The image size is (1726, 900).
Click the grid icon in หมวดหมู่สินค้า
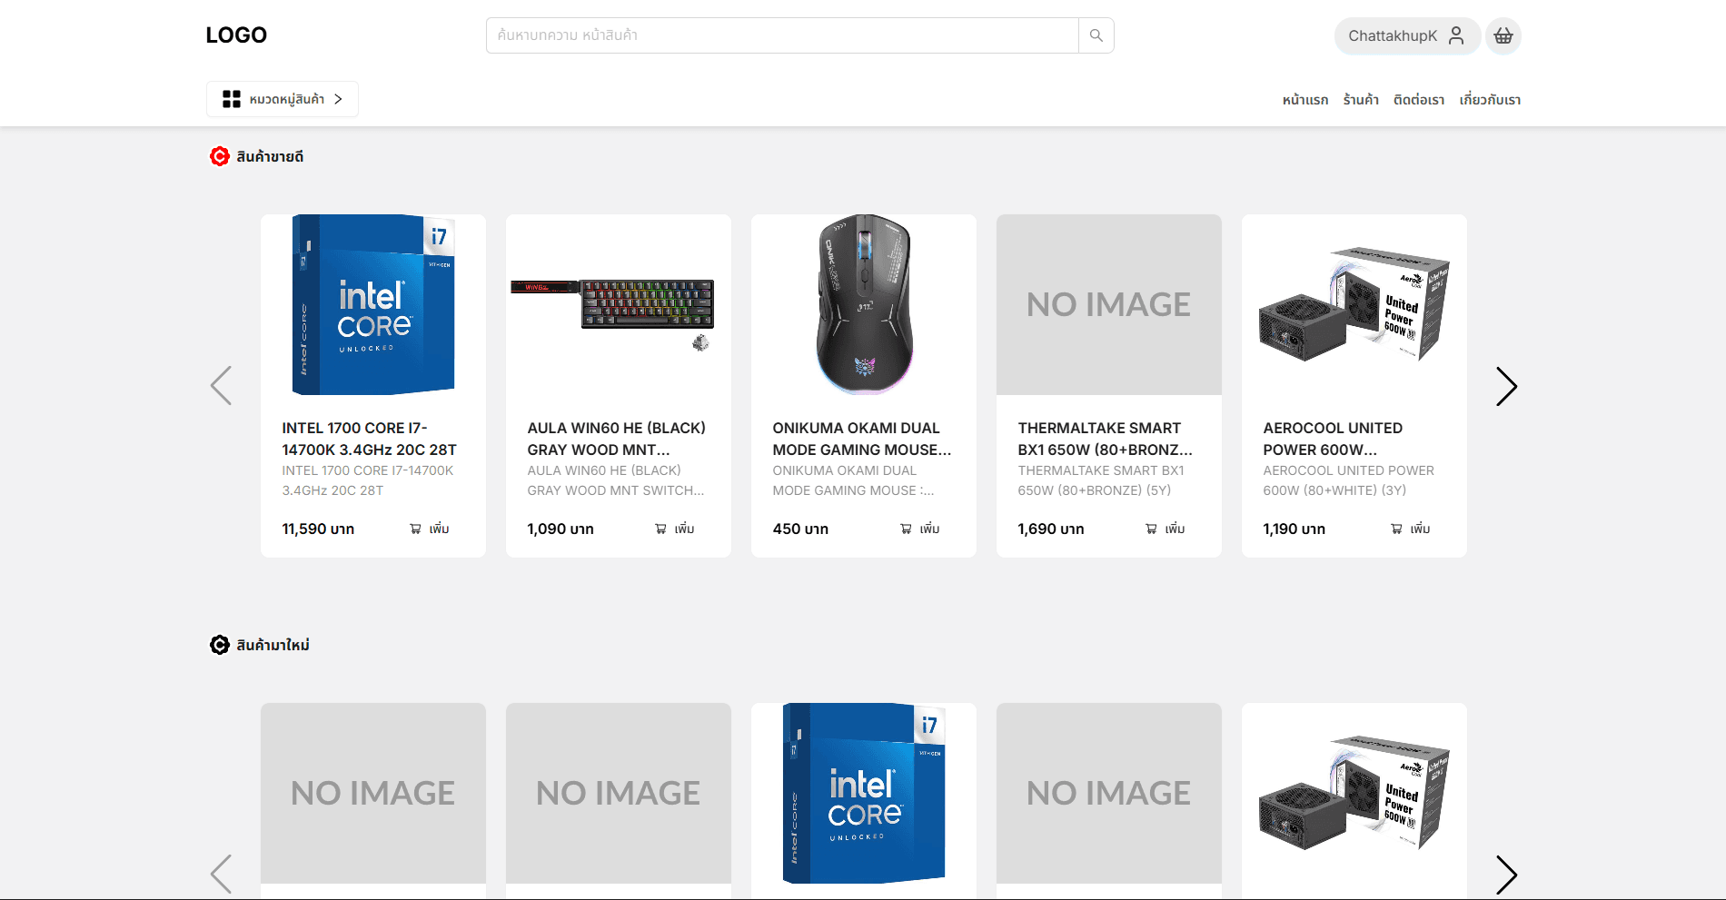click(x=232, y=99)
